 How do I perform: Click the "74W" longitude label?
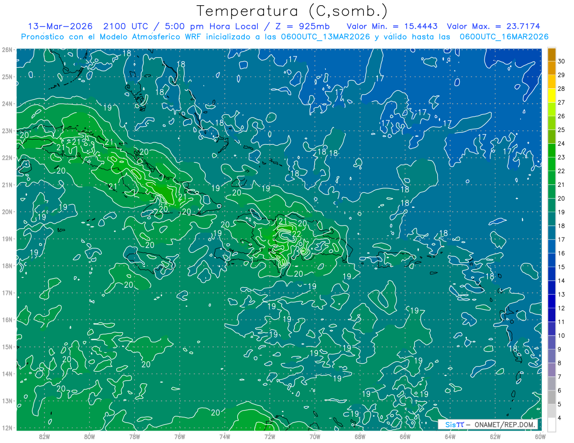click(x=224, y=436)
